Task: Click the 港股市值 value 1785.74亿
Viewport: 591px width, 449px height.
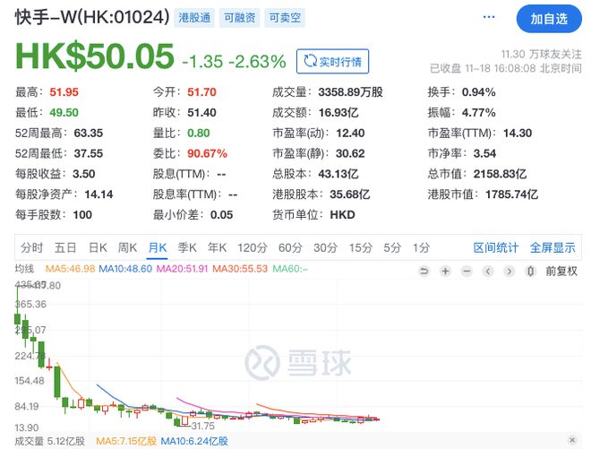Action: pyautogui.click(x=512, y=194)
